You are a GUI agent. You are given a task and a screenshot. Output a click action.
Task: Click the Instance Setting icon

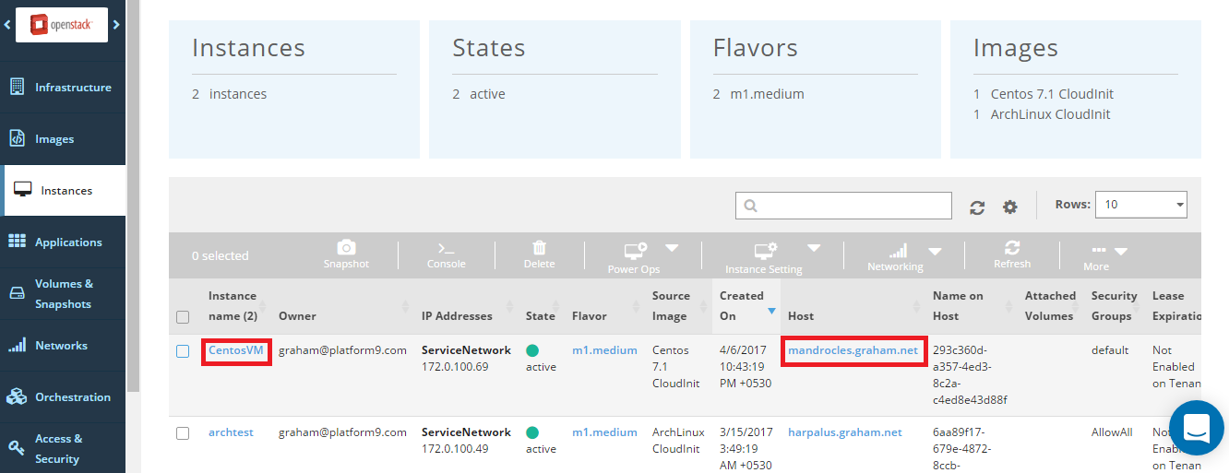point(766,250)
